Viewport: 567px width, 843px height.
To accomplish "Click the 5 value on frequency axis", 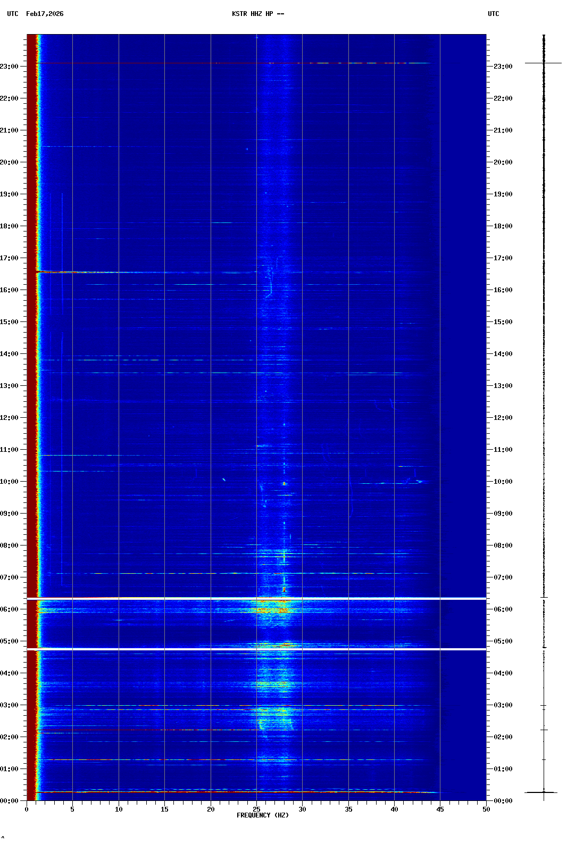I will click(72, 809).
